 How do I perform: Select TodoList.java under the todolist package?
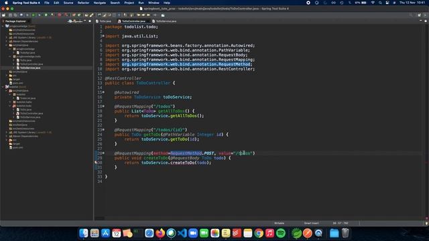pos(27,98)
